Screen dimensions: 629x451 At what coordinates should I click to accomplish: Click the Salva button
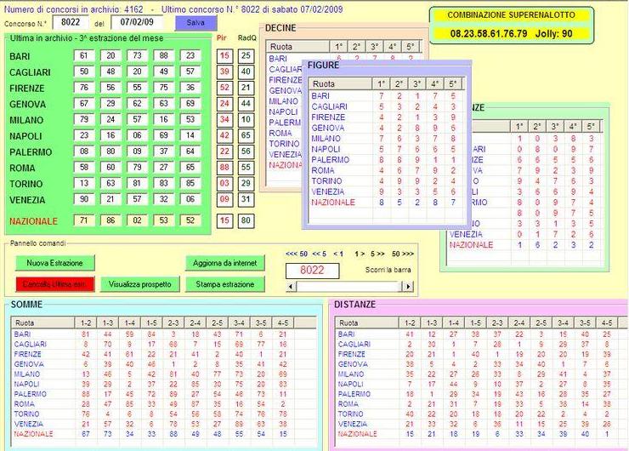pyautogui.click(x=195, y=23)
